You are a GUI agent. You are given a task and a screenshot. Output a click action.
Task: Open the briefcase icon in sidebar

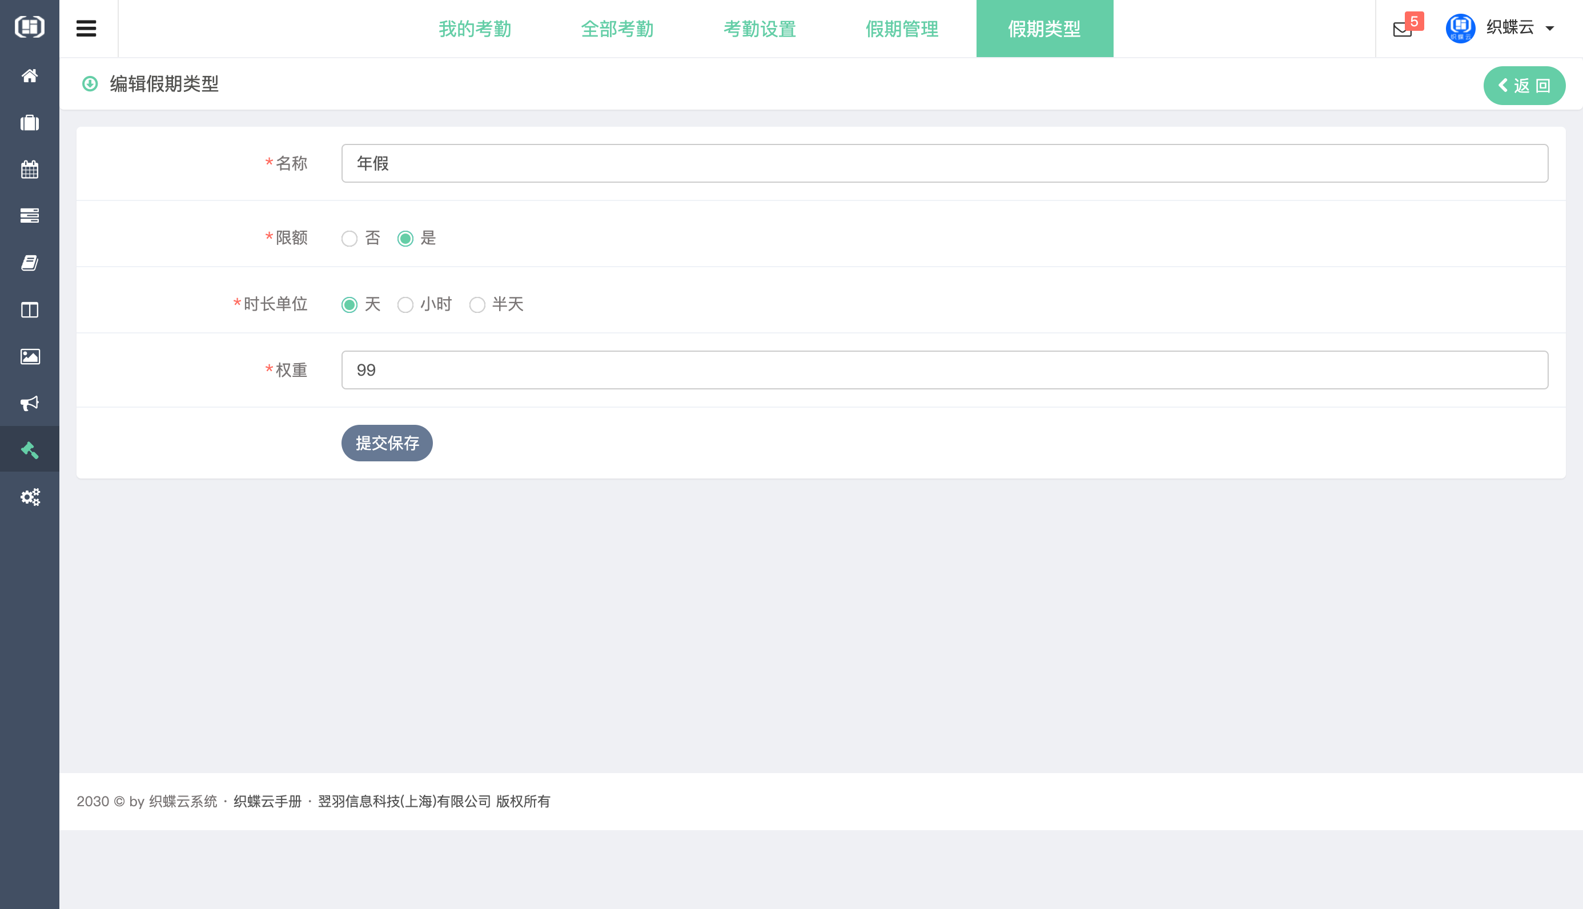click(29, 123)
